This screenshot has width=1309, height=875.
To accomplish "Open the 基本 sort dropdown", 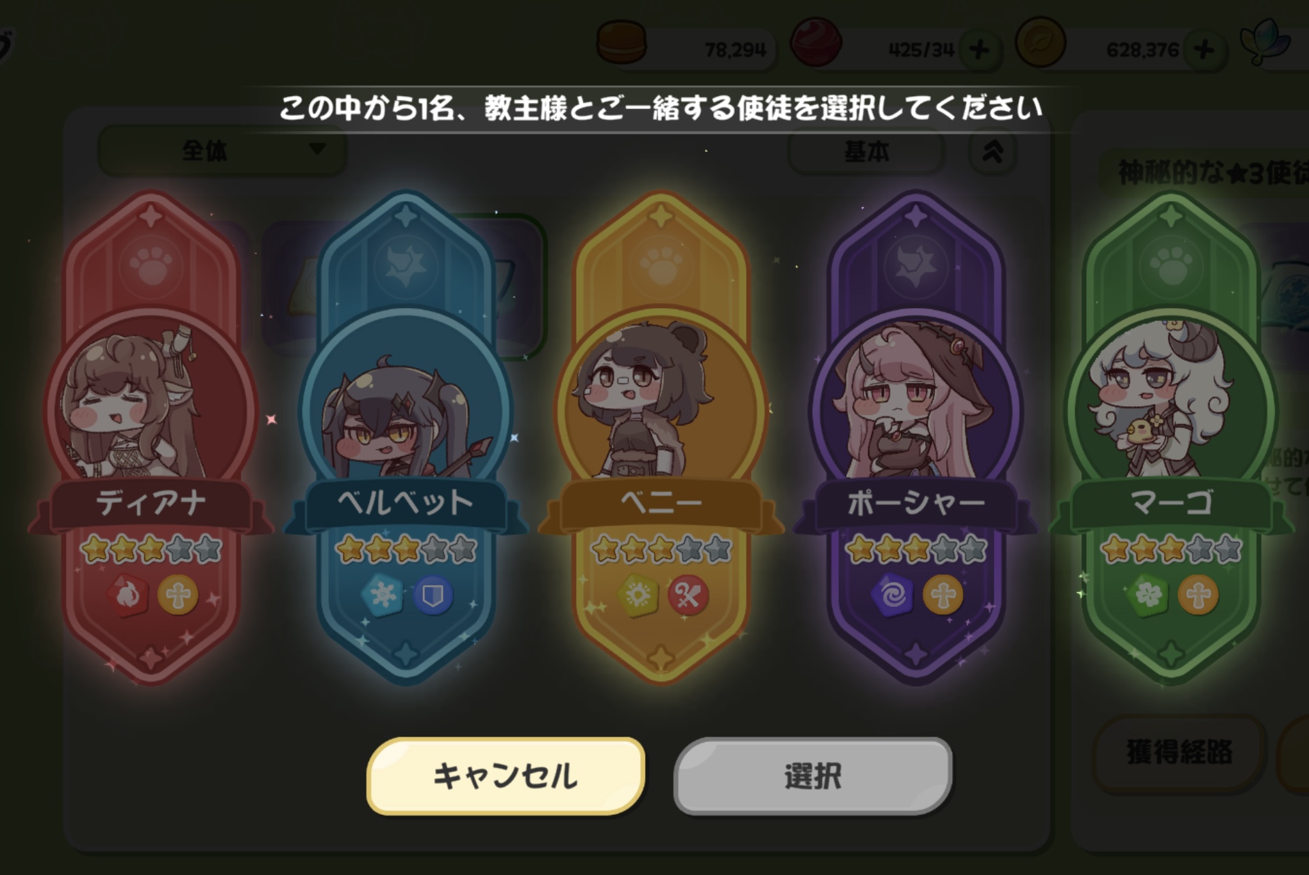I will point(866,151).
